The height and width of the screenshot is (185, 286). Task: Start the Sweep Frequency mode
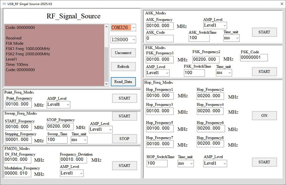pyautogui.click(x=124, y=116)
